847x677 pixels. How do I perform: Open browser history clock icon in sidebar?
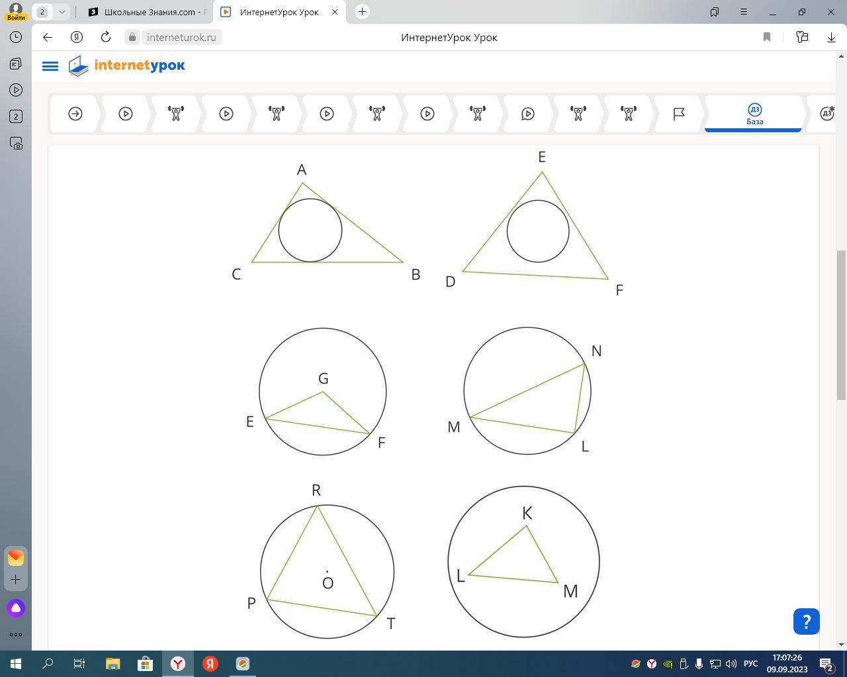point(16,37)
